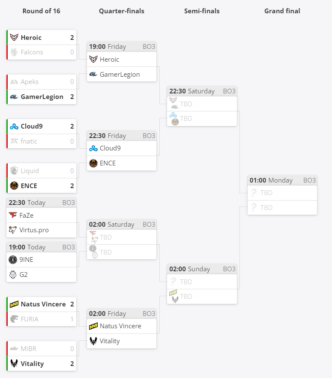
Task: Click the 9INE team logo
Action: coord(13,260)
